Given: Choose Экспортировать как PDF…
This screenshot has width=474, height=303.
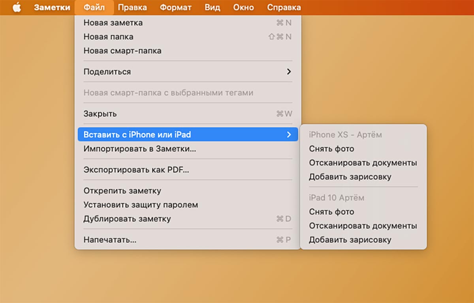Looking at the screenshot, I should [x=188, y=170].
